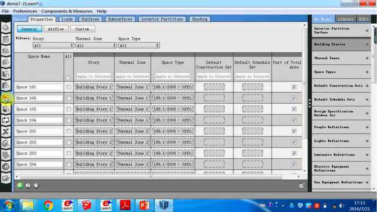Open the Facility vertical tab
Image resolution: width=377 pixels, height=212 pixels.
(6, 85)
